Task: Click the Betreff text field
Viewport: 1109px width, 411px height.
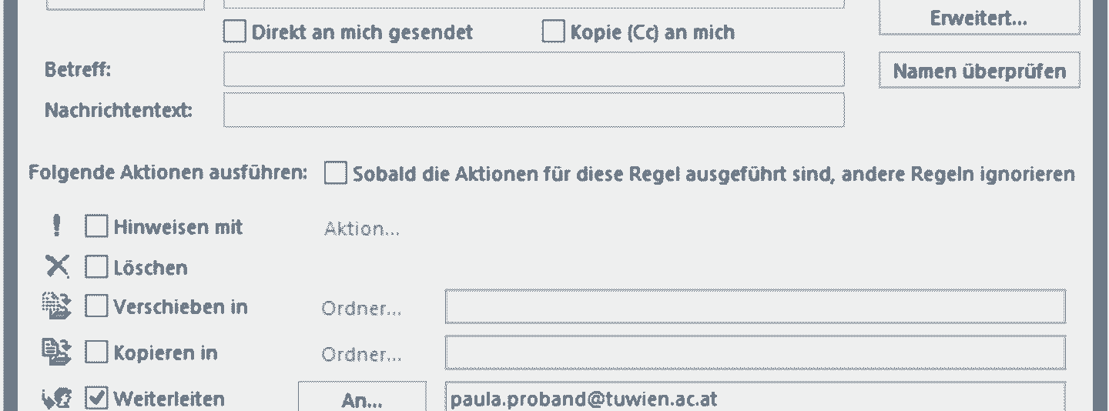Action: tap(534, 69)
